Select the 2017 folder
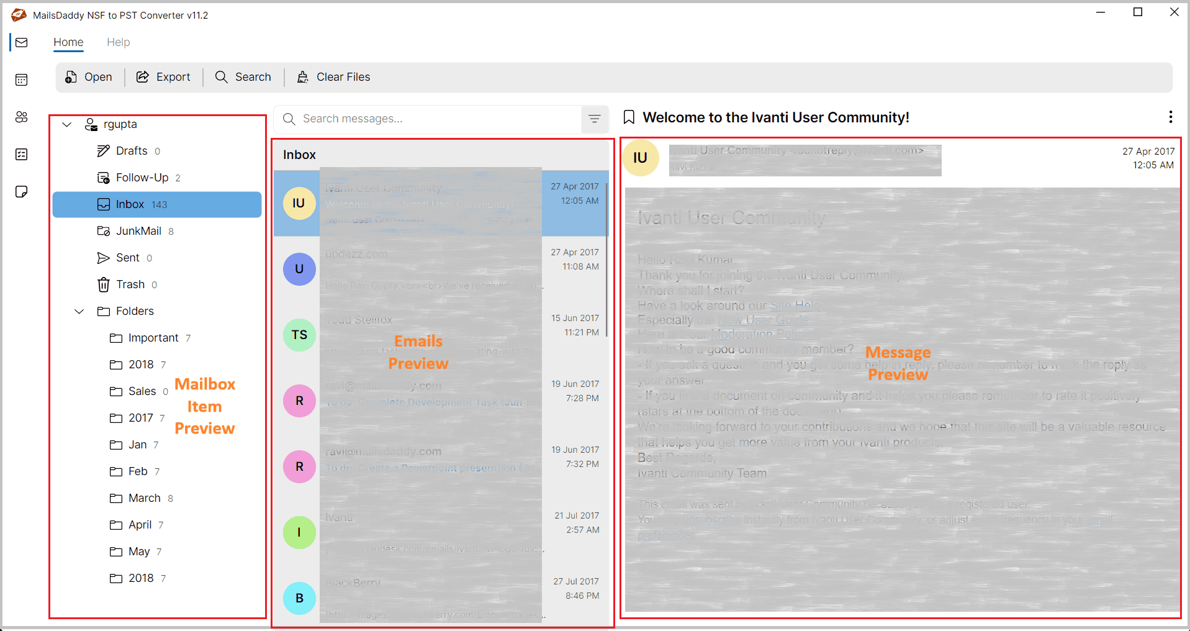Screen dimensions: 1190x631 click(x=157, y=418)
